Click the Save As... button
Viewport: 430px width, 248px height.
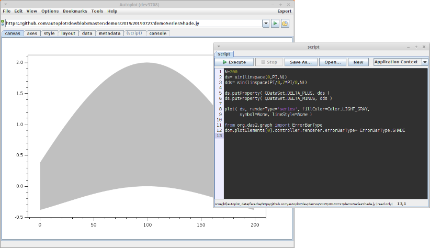301,62
